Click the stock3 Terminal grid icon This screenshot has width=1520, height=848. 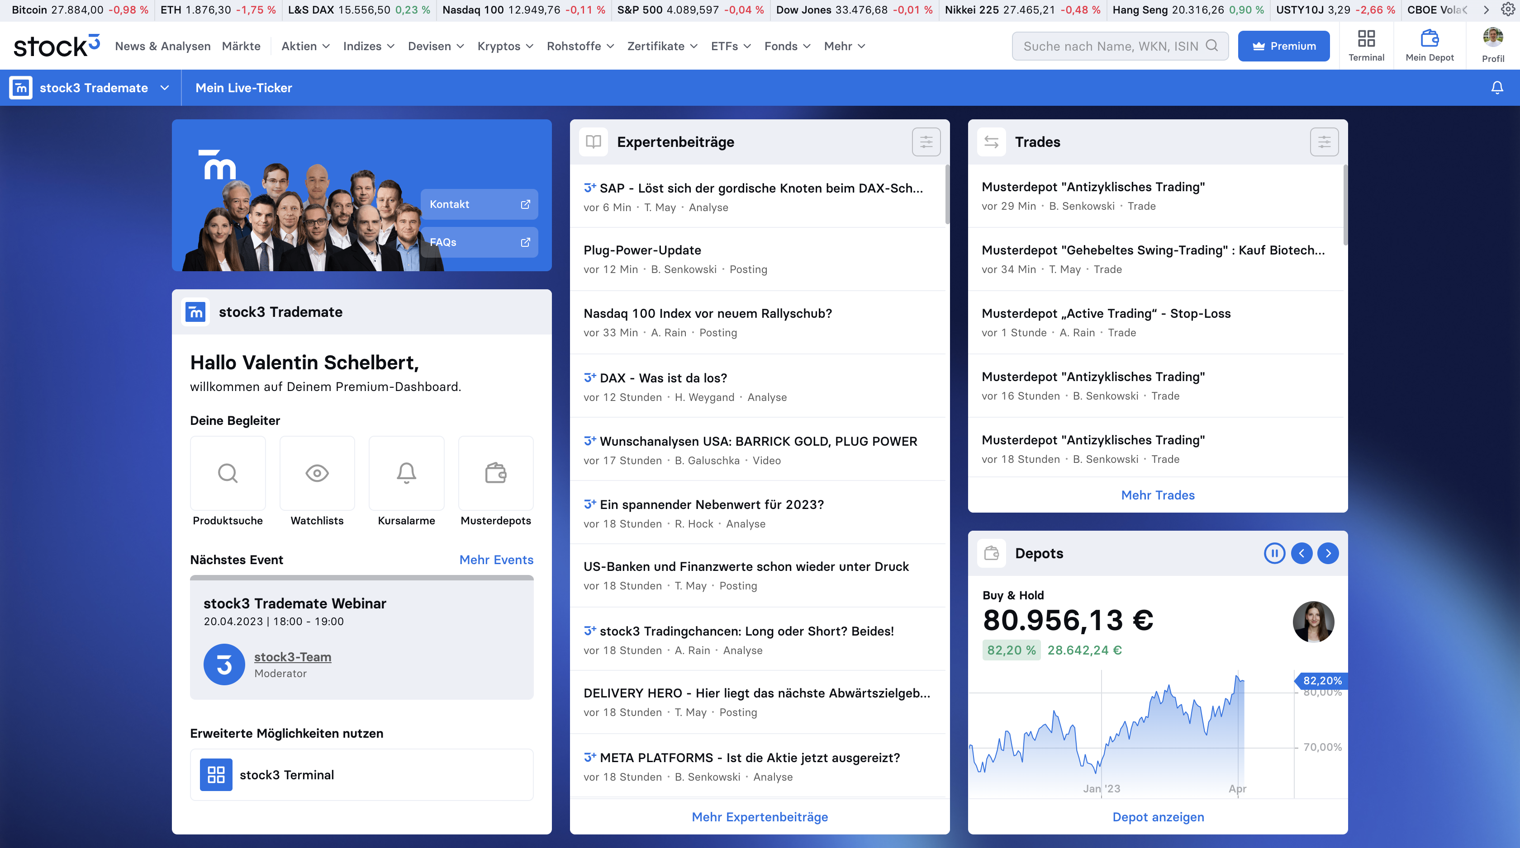coord(216,775)
